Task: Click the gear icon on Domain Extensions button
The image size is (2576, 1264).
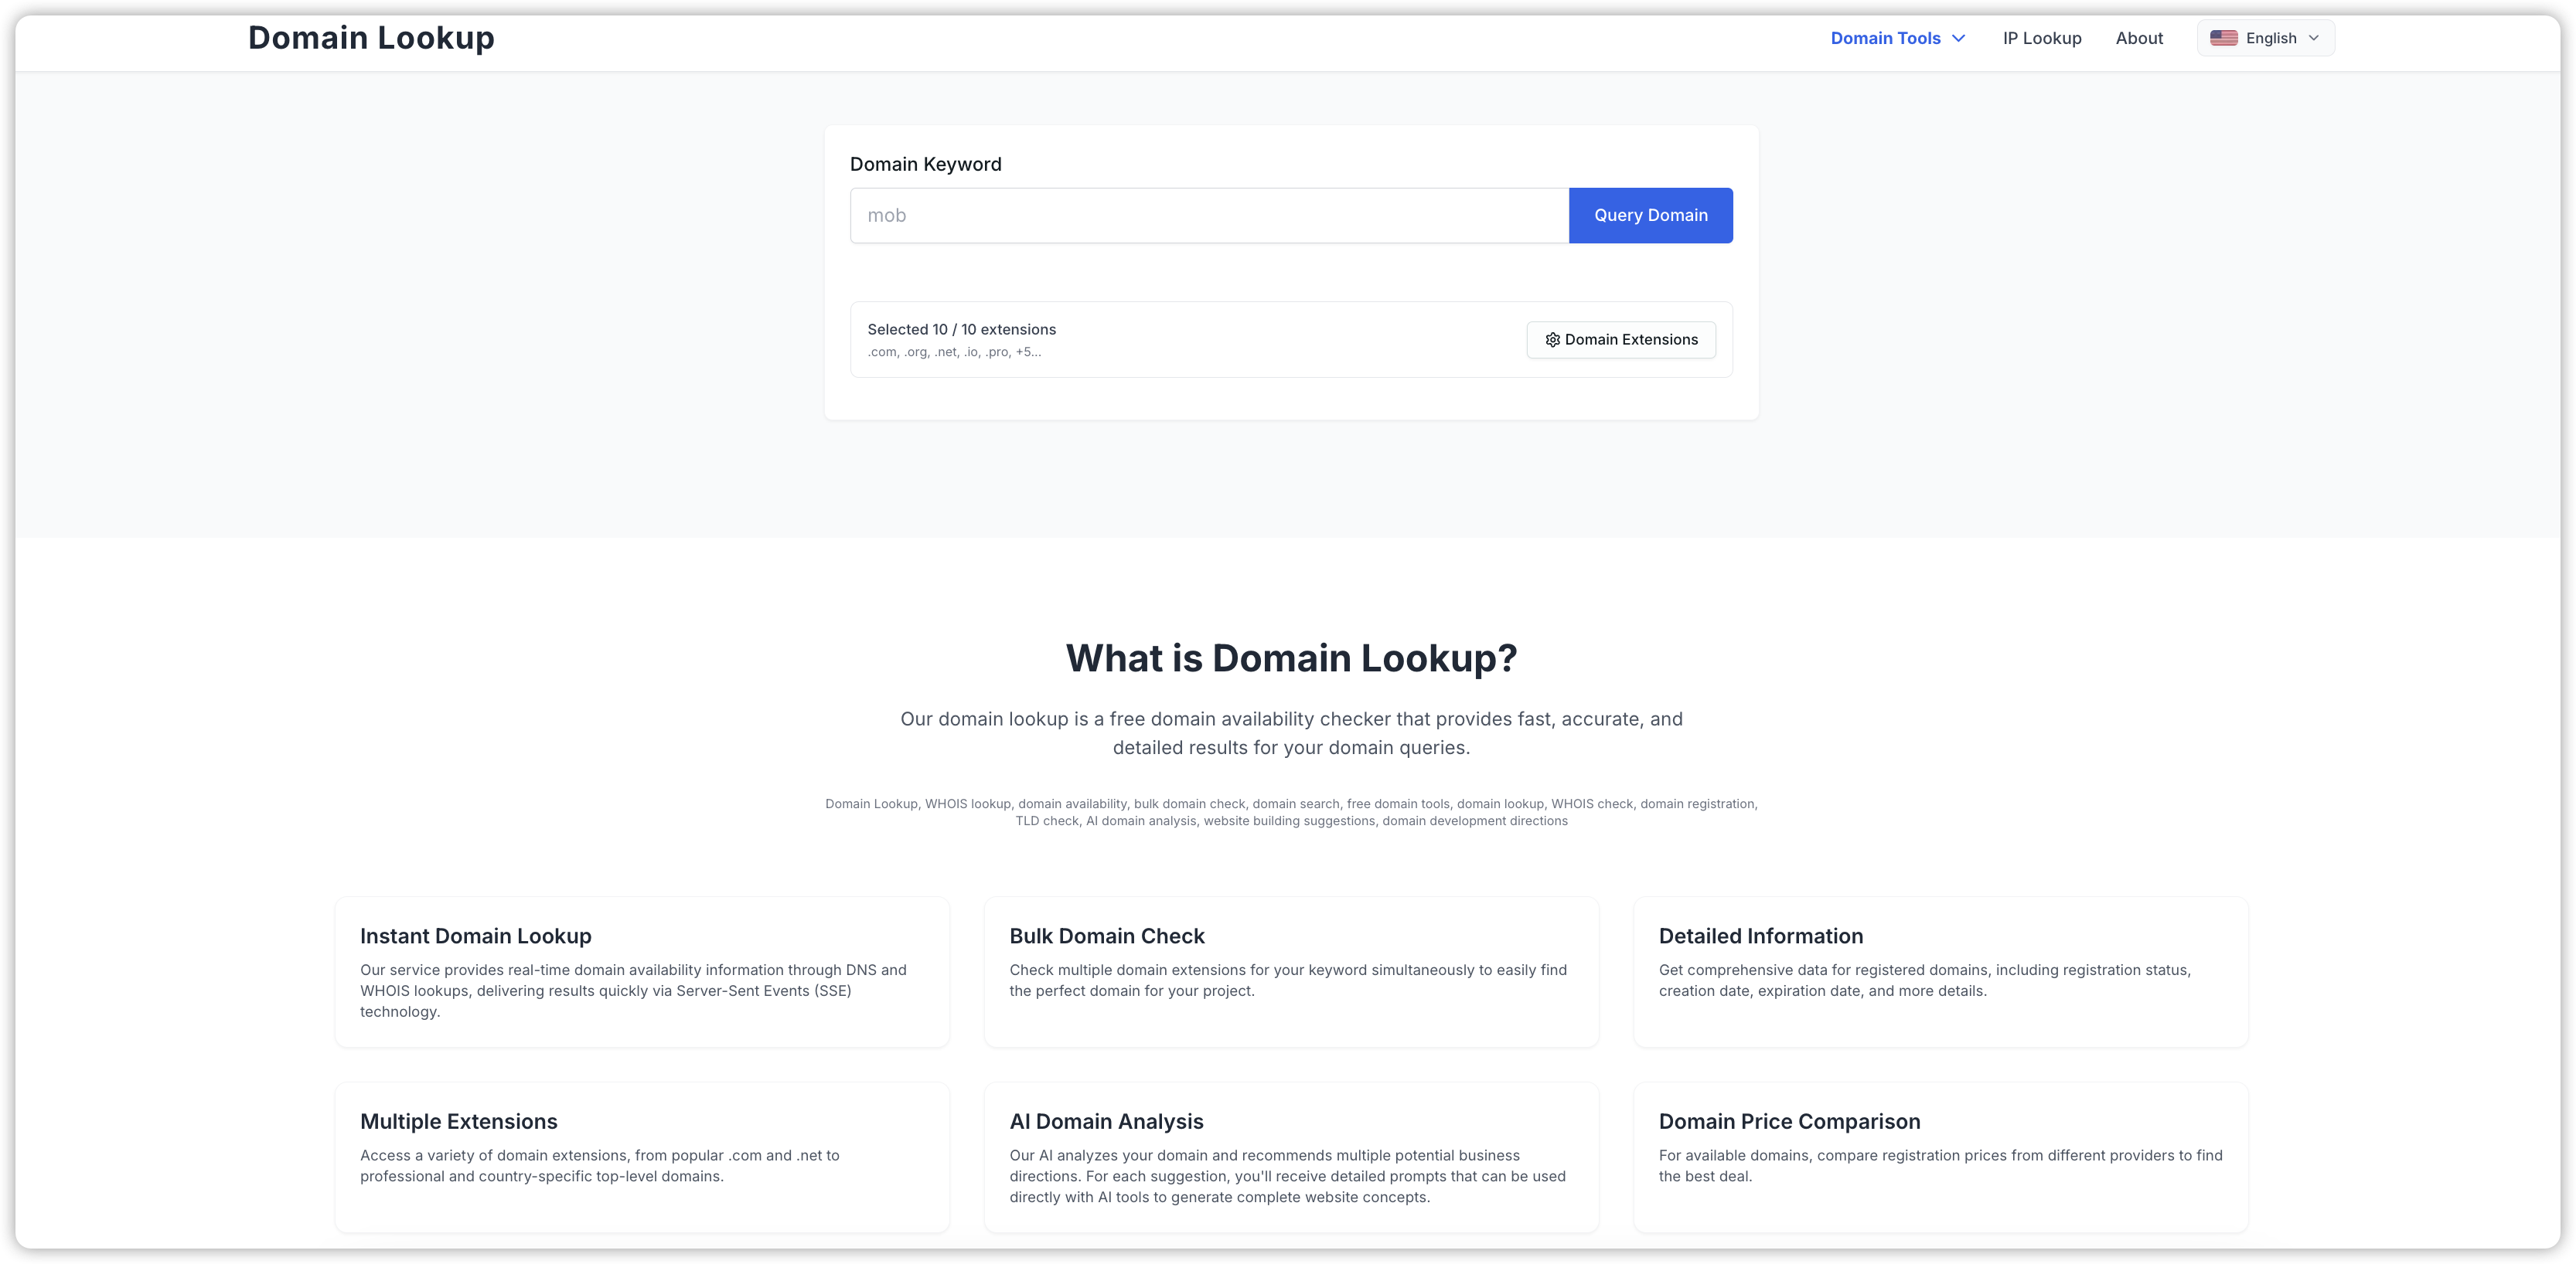Action: point(1553,340)
